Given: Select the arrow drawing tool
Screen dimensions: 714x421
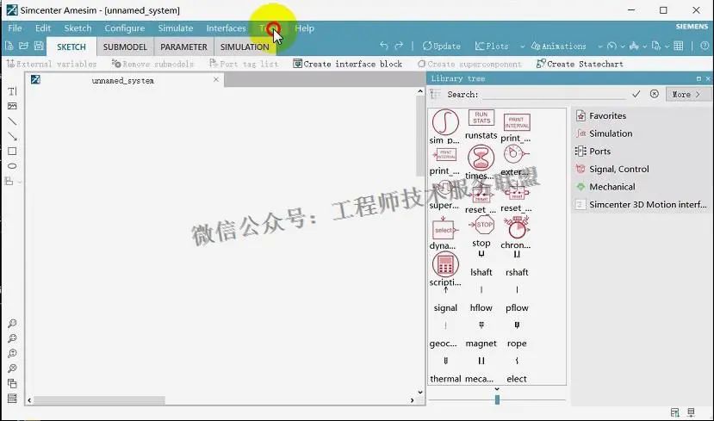Looking at the screenshot, I should coord(12,136).
